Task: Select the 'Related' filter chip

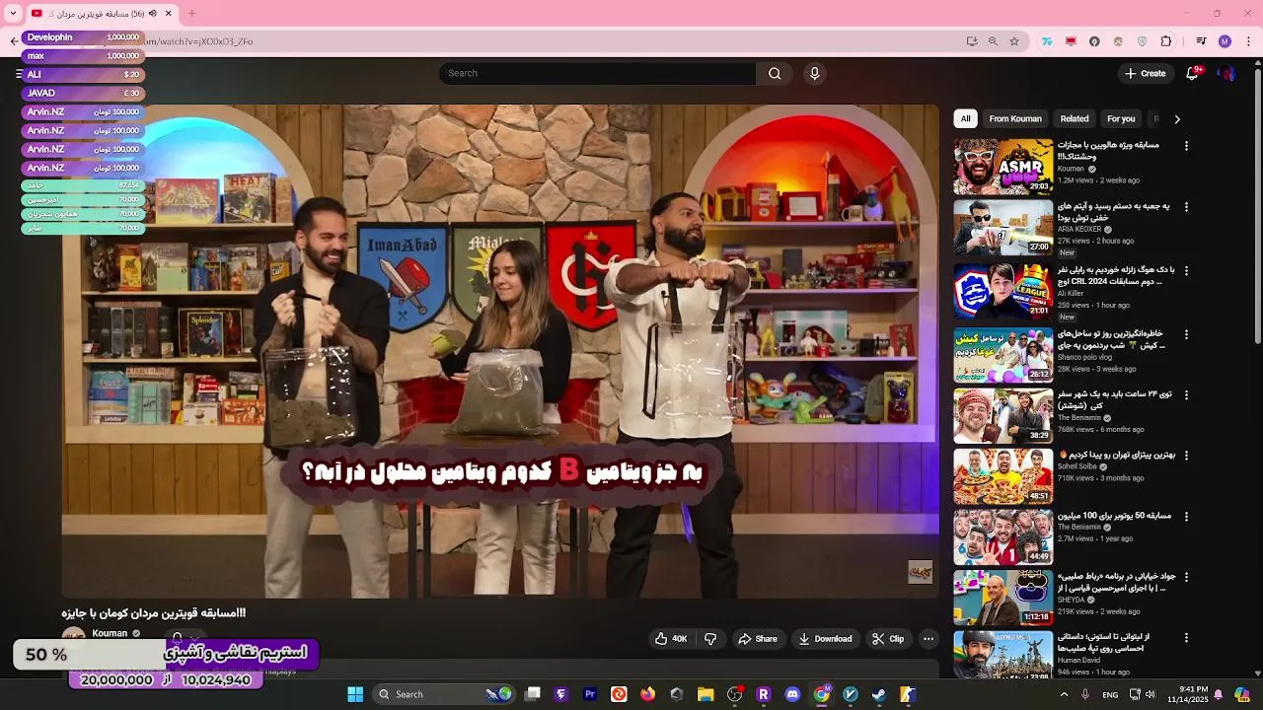Action: 1075,118
